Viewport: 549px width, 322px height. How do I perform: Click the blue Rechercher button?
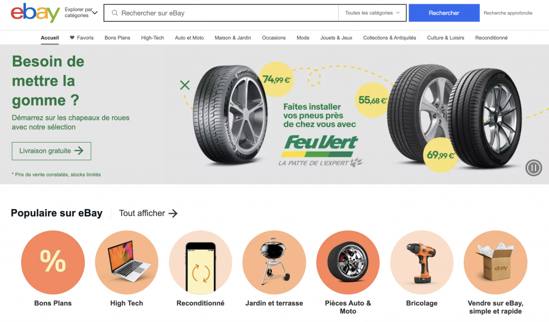444,13
